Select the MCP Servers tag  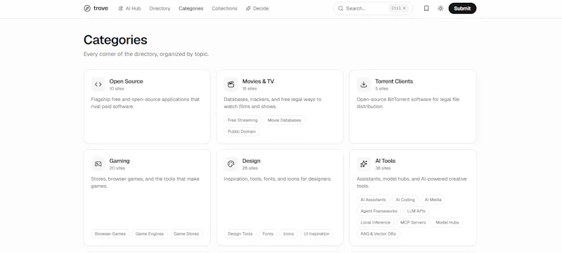pyautogui.click(x=413, y=222)
